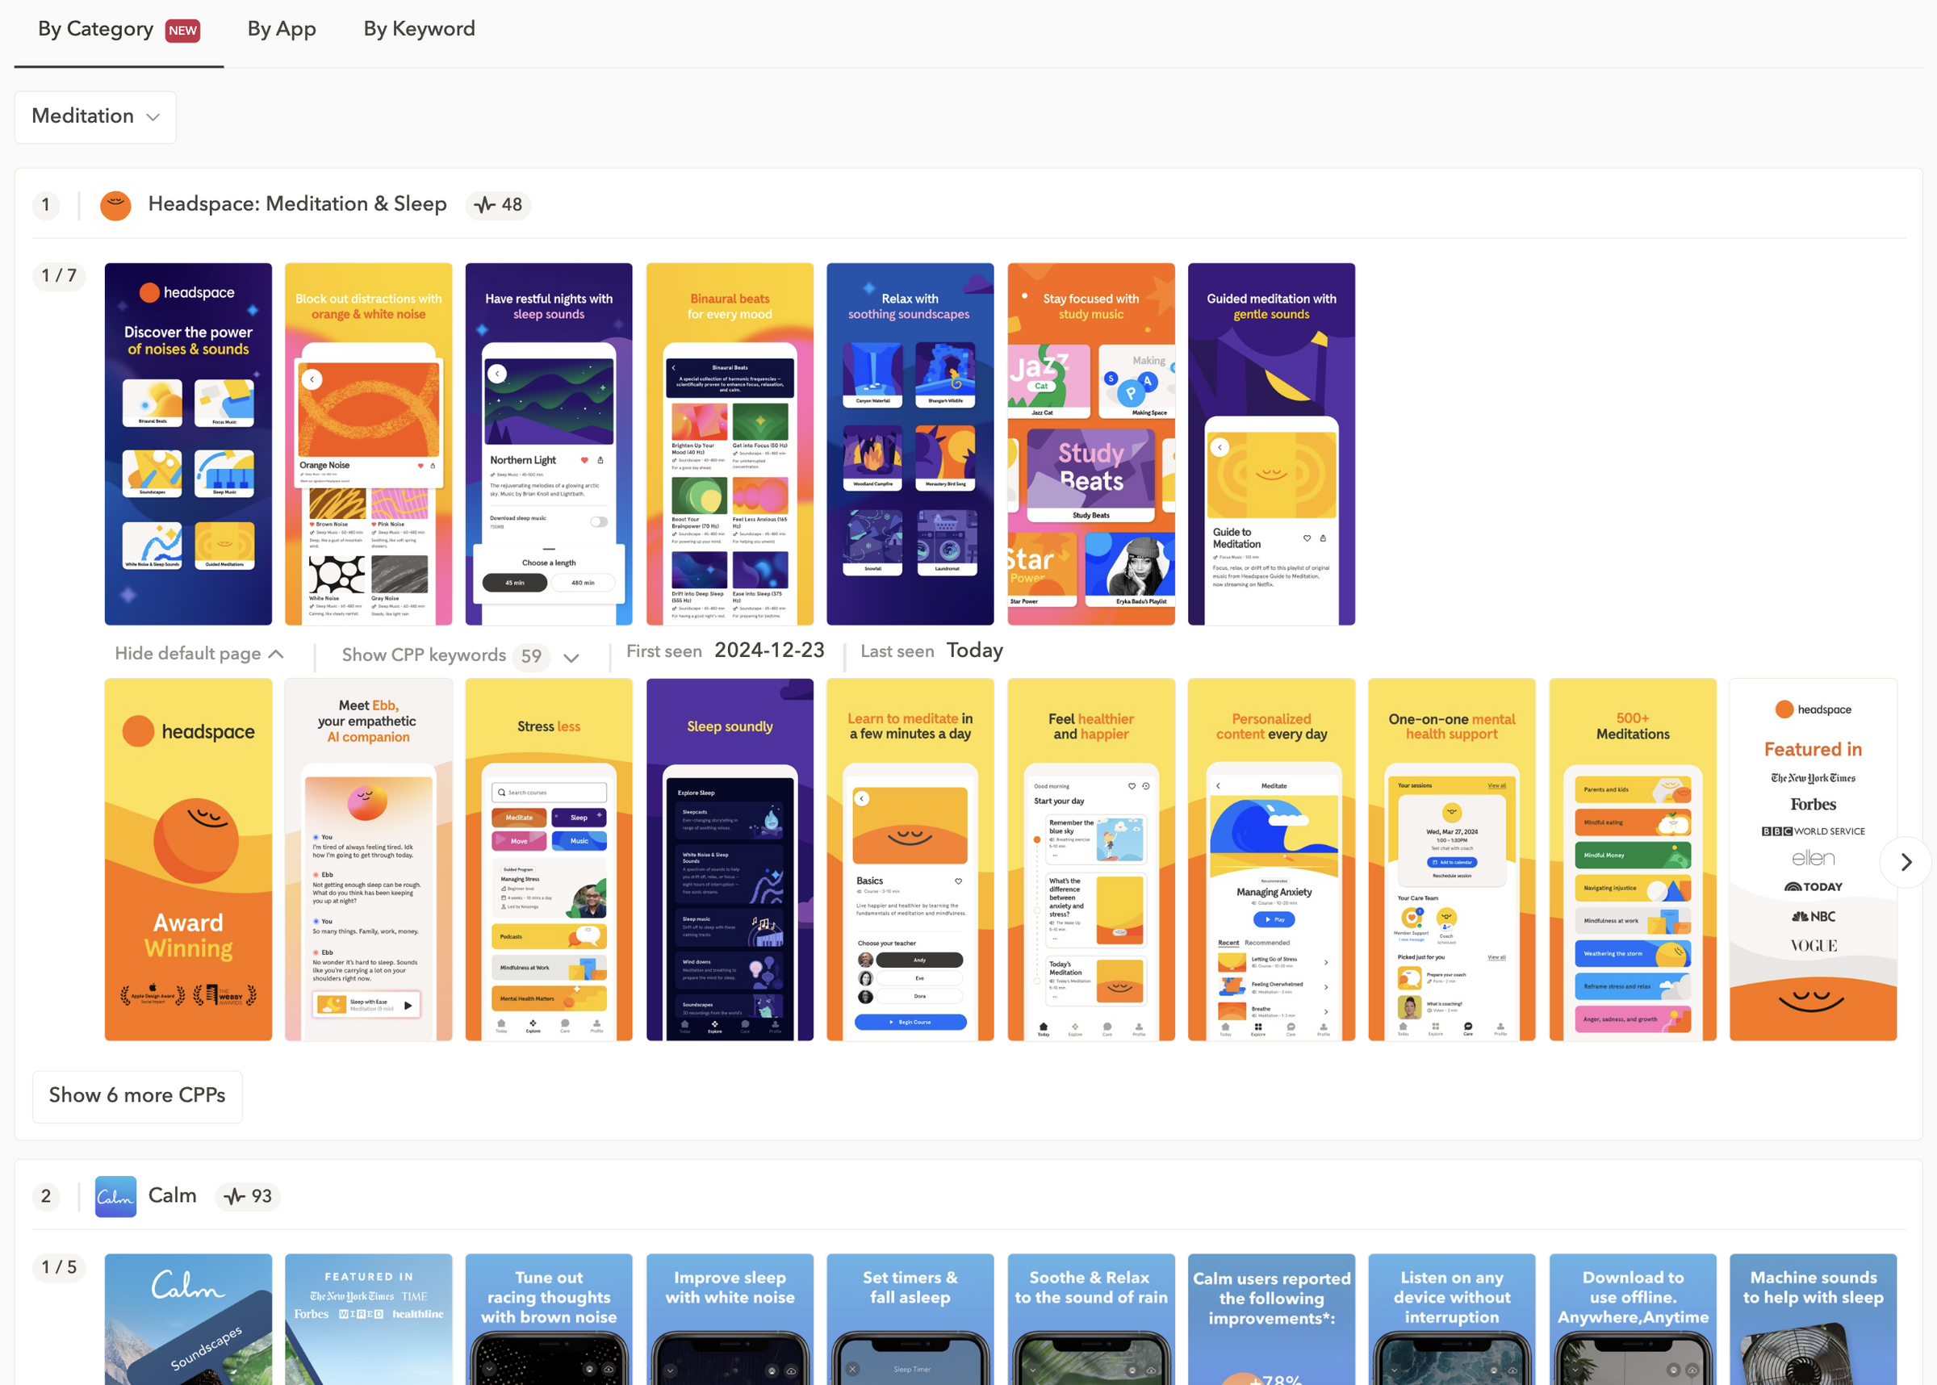Open the headspace 'Featured in' press screenshot

click(x=1814, y=859)
